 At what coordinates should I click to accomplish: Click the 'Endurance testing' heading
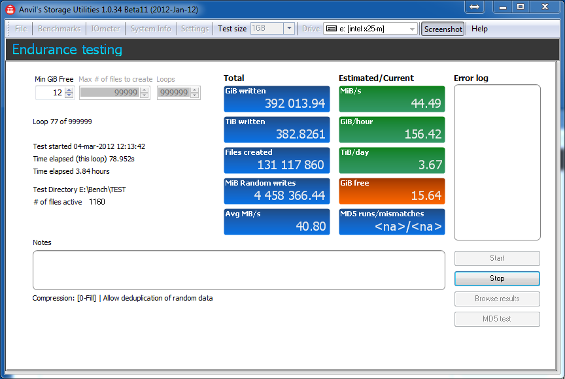67,50
